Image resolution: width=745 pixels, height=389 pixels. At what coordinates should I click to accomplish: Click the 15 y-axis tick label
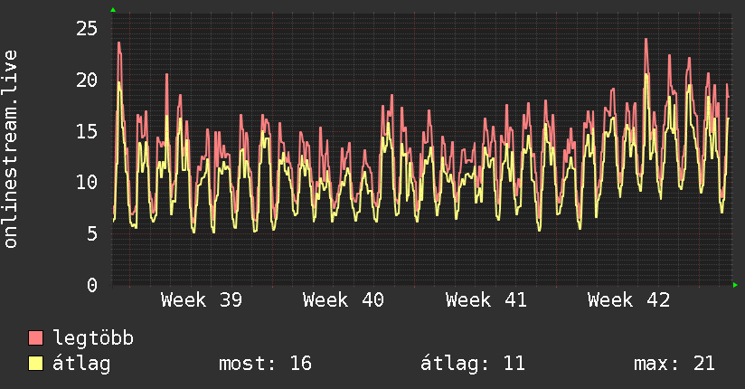(87, 131)
